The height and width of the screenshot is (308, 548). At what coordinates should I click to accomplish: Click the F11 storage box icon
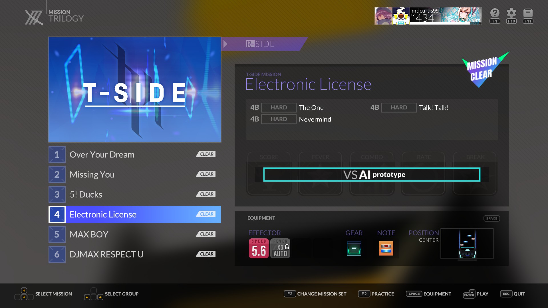point(528,13)
